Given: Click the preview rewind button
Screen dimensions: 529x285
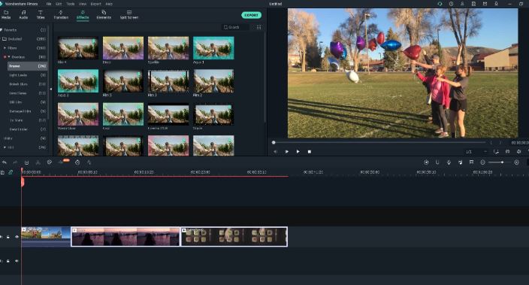Looking at the screenshot, I should (x=276, y=152).
